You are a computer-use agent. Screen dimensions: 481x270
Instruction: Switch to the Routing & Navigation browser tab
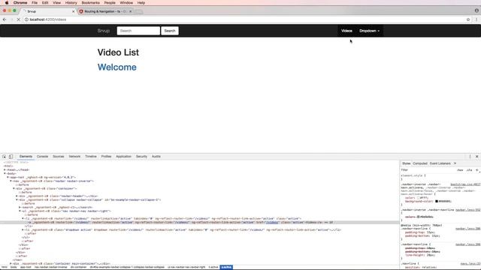tap(105, 11)
